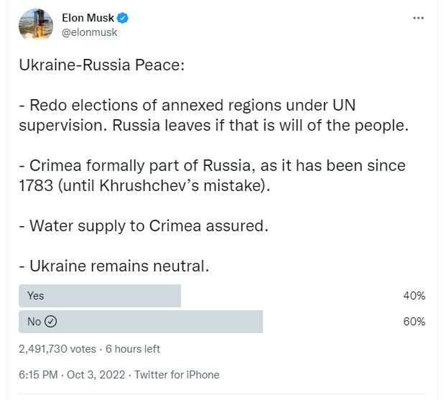Click the 2,491,730 votes count

(57, 349)
